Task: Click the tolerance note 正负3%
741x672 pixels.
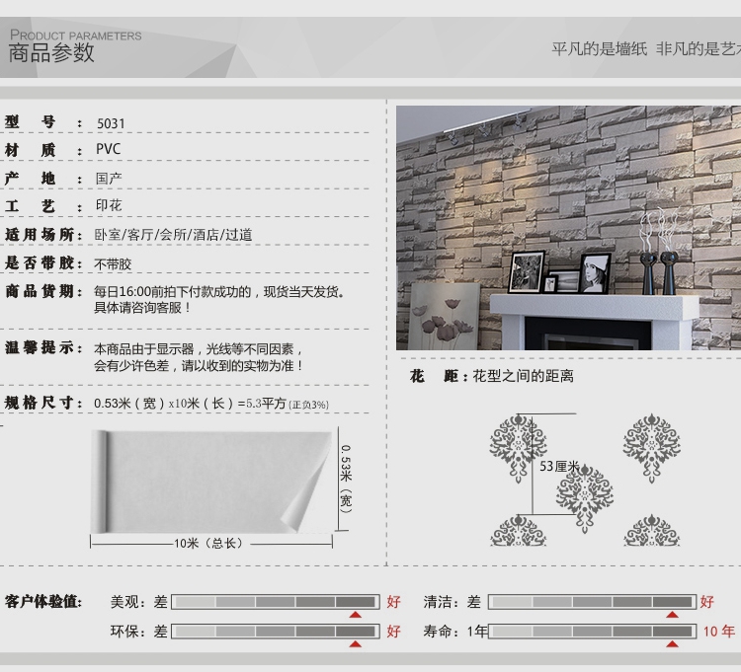Action: click(x=308, y=405)
